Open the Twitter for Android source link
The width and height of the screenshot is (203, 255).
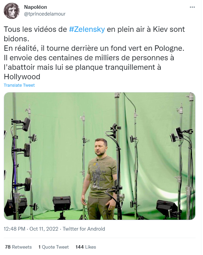click(84, 229)
